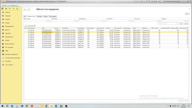This screenshot has width=192, height=108.
Task: Open Сервис section
Action: [7, 23]
